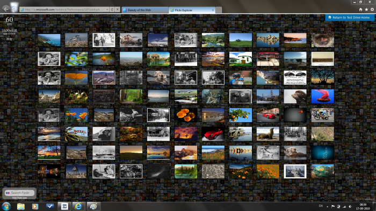Click the 1600x800 resolution text
The image size is (376, 211).
pyautogui.click(x=9, y=31)
